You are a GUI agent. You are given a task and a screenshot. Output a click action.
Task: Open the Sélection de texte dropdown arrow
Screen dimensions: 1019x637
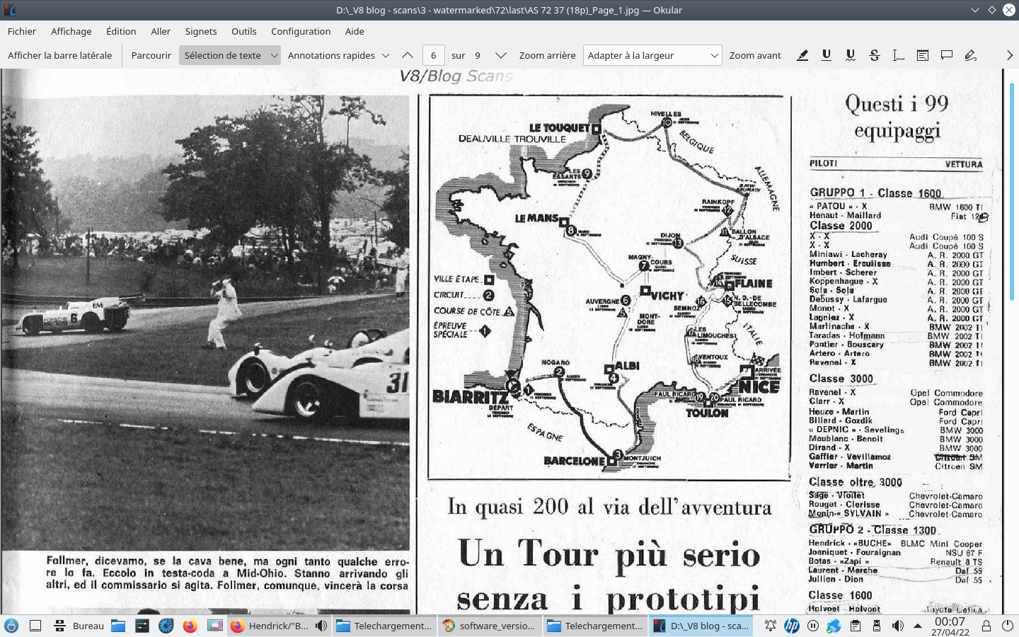coord(274,55)
